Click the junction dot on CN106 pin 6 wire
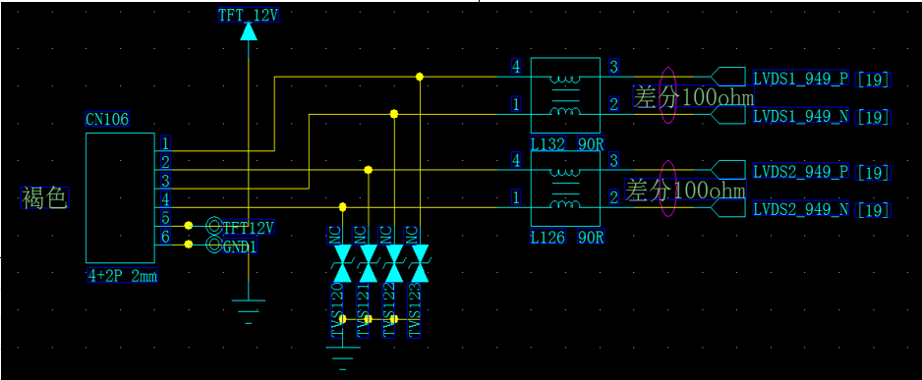The width and height of the screenshot is (922, 380). pyautogui.click(x=188, y=244)
